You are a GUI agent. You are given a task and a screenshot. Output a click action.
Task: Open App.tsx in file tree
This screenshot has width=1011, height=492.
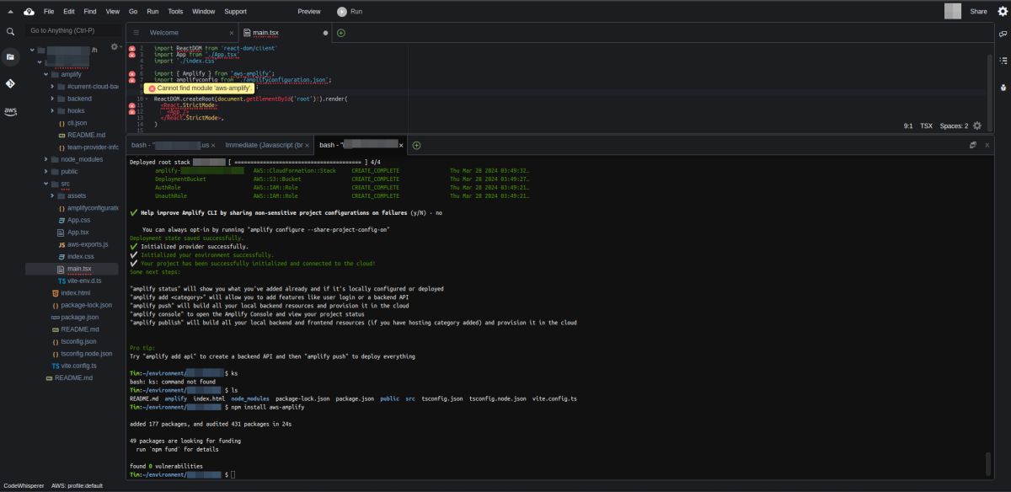[78, 232]
